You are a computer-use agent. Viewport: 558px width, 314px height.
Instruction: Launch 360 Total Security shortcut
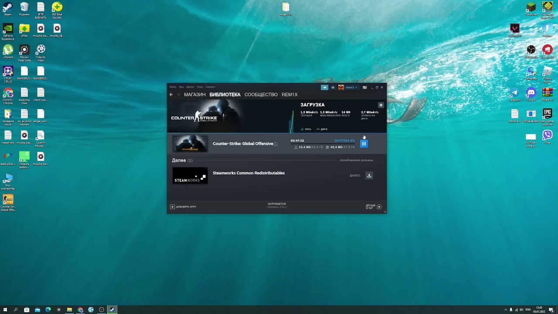tap(57, 10)
